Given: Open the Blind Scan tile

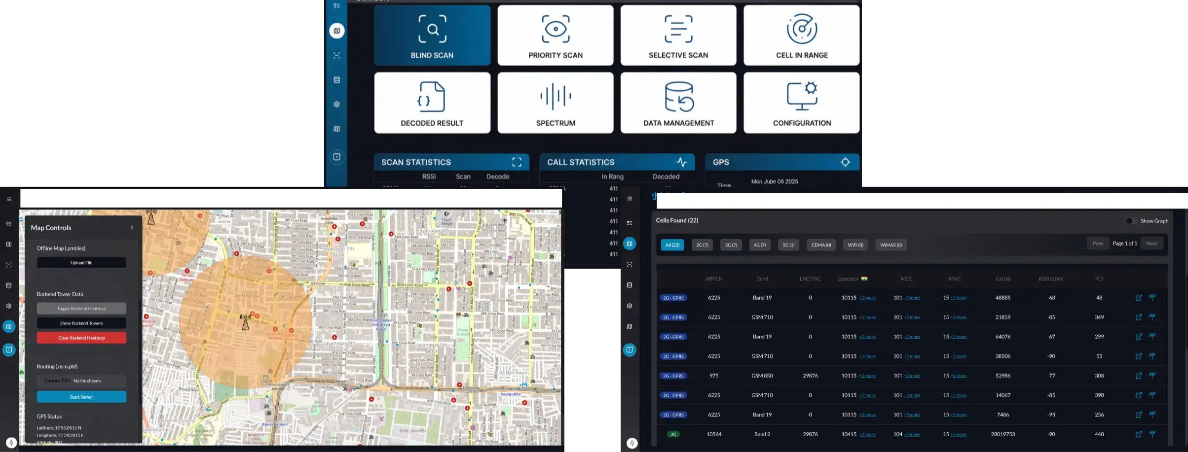Looking at the screenshot, I should (432, 35).
